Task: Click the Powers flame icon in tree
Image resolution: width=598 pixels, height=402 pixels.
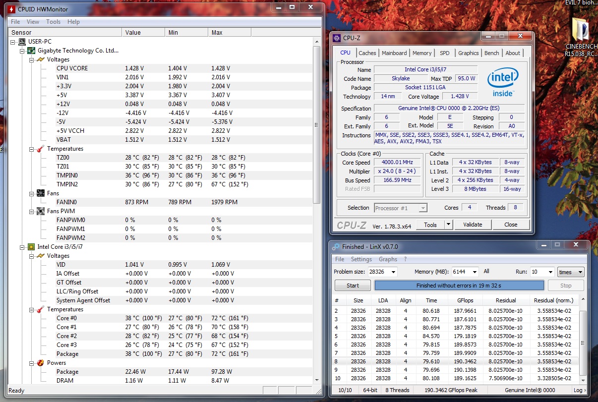Action: click(41, 363)
